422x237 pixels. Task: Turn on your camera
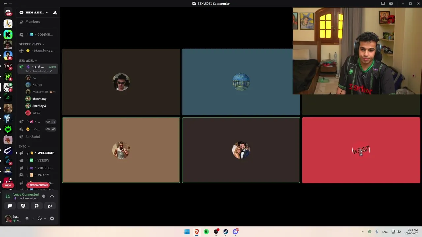(10, 206)
